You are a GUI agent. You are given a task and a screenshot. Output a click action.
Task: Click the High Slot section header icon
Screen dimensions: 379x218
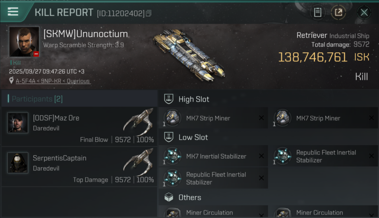tap(169, 99)
